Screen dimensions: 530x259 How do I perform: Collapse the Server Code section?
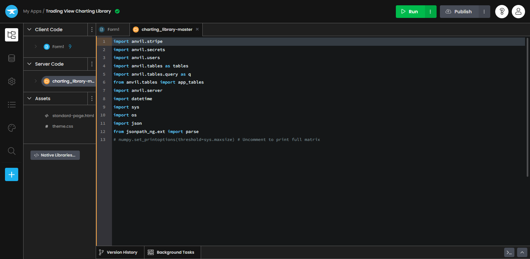29,64
